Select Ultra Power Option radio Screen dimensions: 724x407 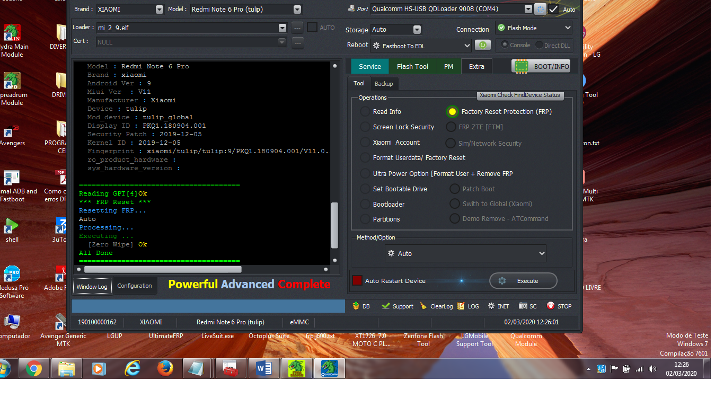point(365,174)
